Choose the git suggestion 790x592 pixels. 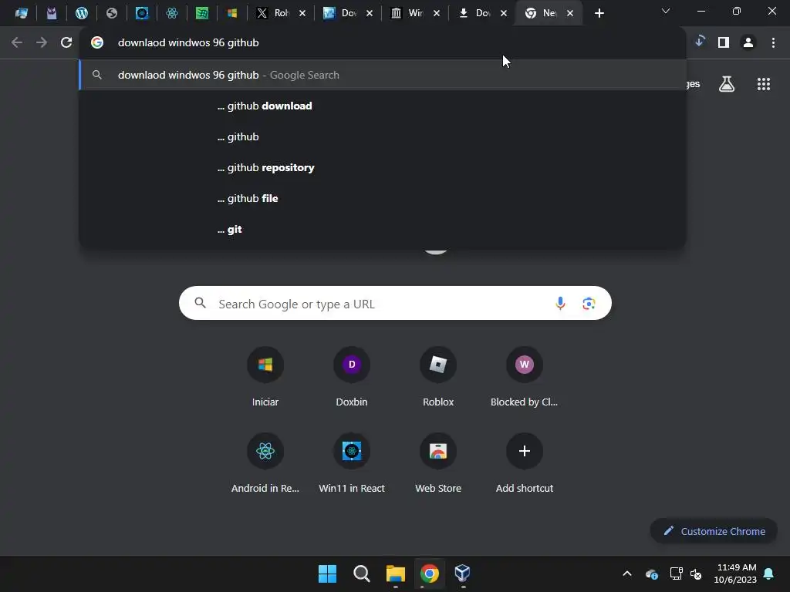coord(383,229)
